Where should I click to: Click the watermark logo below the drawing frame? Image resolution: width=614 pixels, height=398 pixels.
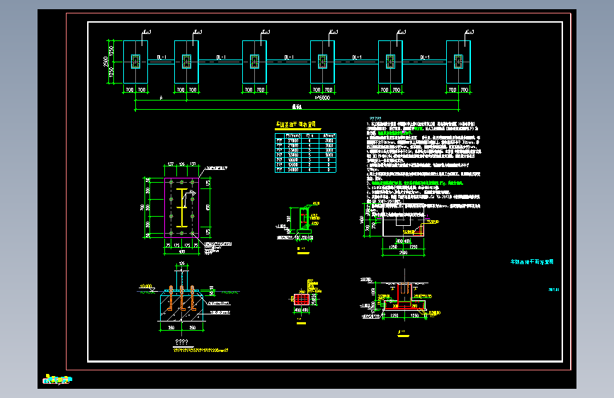click(x=57, y=379)
